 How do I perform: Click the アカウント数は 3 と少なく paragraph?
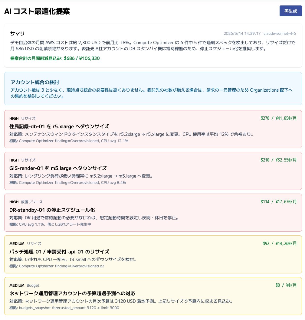click(x=152, y=93)
